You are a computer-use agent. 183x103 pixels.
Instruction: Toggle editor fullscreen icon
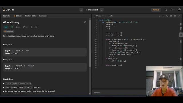pos(179,16)
